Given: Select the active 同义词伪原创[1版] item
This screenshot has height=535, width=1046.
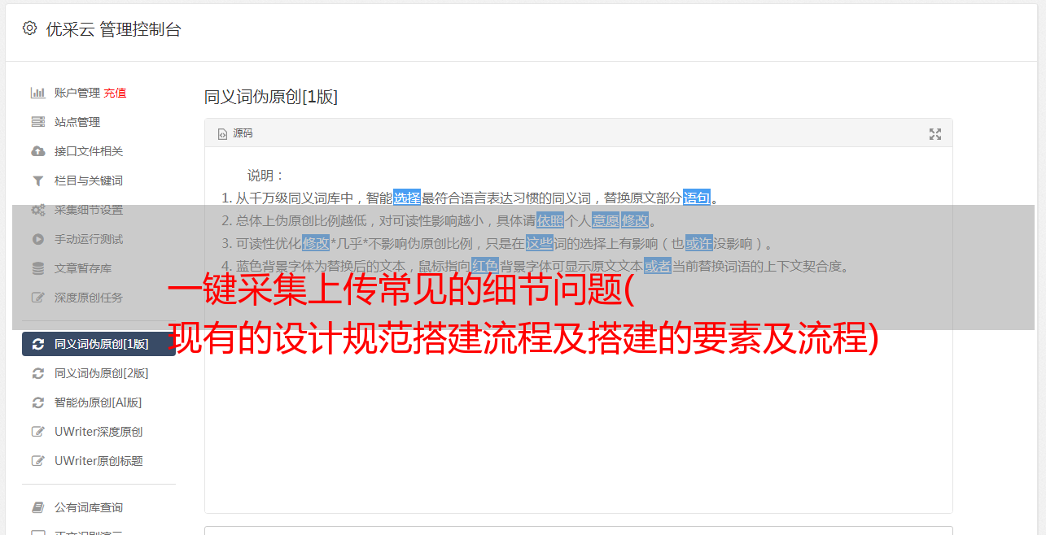Looking at the screenshot, I should click(x=98, y=344).
